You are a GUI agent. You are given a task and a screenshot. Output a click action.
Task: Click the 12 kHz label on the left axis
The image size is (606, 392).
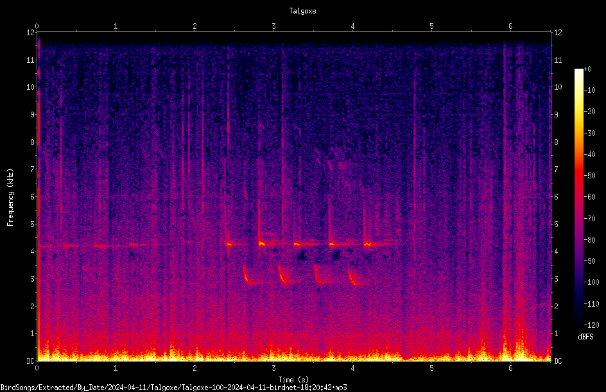tap(31, 33)
